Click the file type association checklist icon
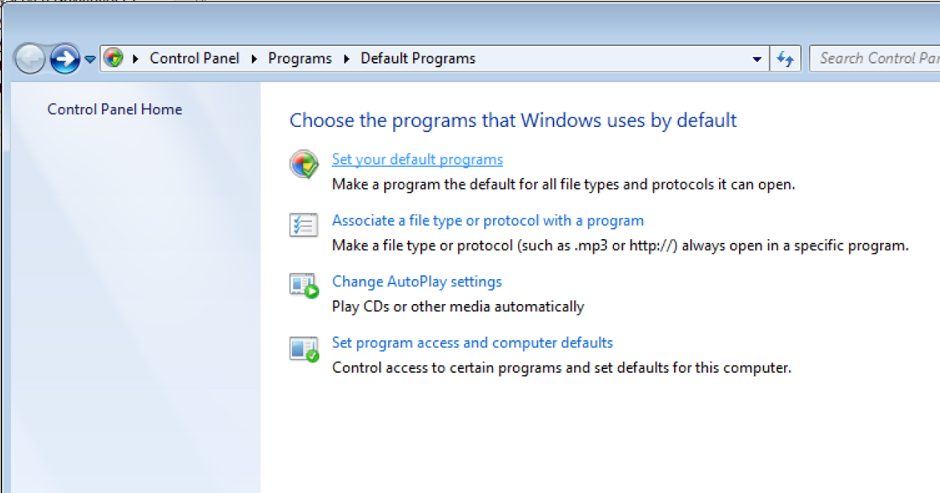 click(304, 225)
